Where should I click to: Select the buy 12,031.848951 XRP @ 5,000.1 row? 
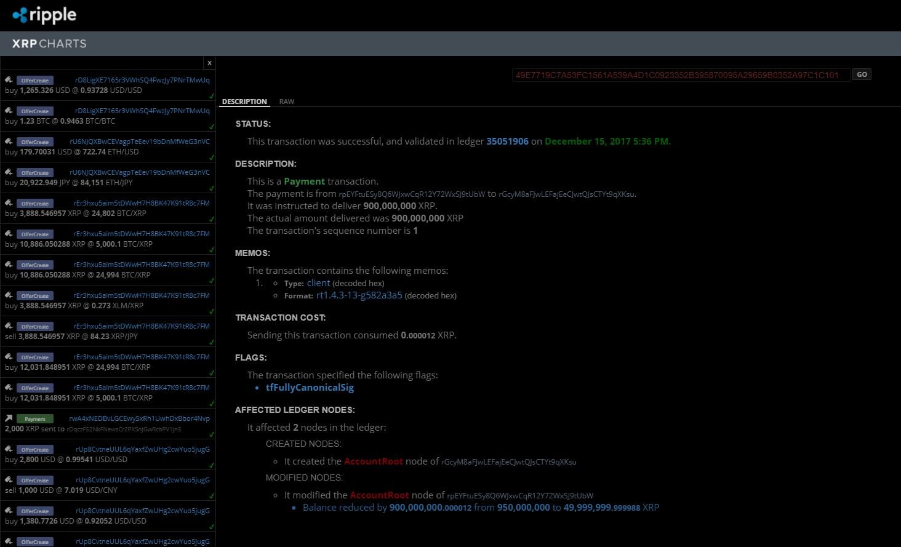[108, 393]
